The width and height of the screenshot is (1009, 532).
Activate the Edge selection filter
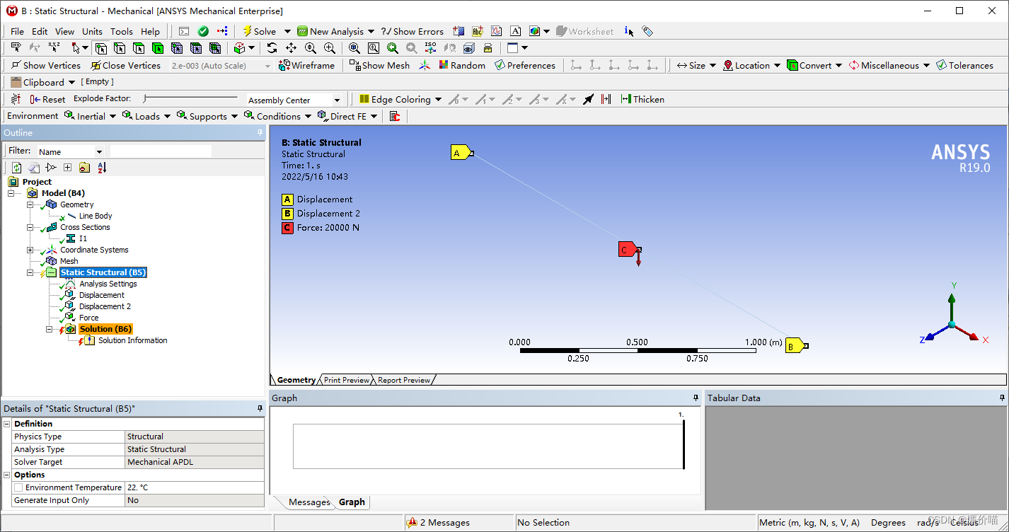[120, 48]
